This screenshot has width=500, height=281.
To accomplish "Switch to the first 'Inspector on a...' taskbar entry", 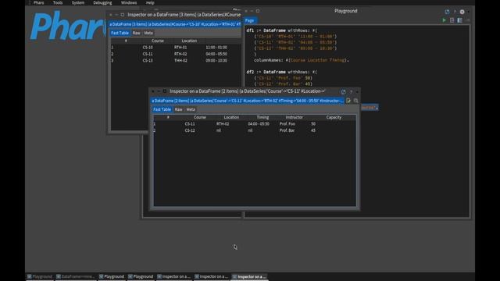I will 173,276.
